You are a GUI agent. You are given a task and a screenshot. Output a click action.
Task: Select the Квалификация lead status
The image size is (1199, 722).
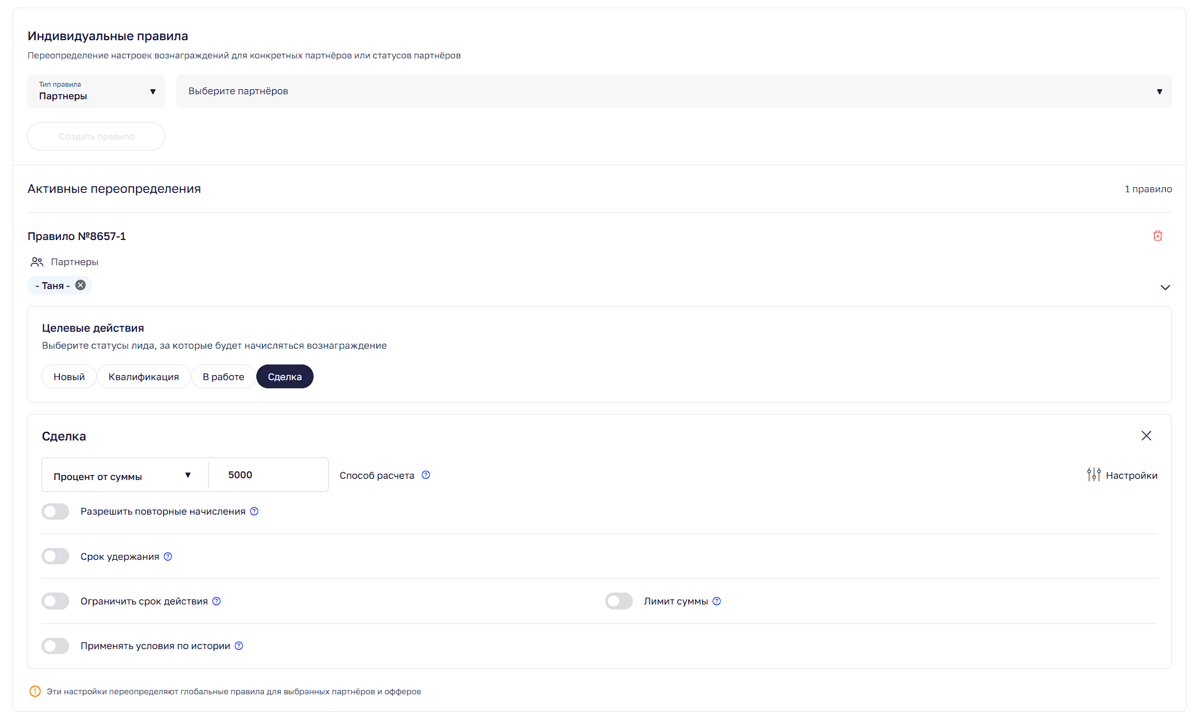[x=144, y=377]
